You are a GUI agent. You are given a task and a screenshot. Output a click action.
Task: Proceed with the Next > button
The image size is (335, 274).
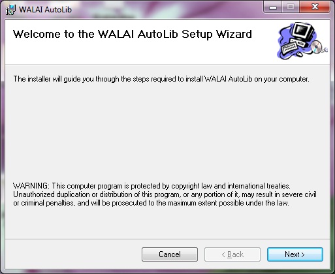point(295,254)
